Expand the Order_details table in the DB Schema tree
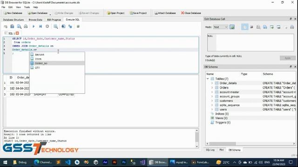This screenshot has width=298, height=167. click(x=212, y=83)
